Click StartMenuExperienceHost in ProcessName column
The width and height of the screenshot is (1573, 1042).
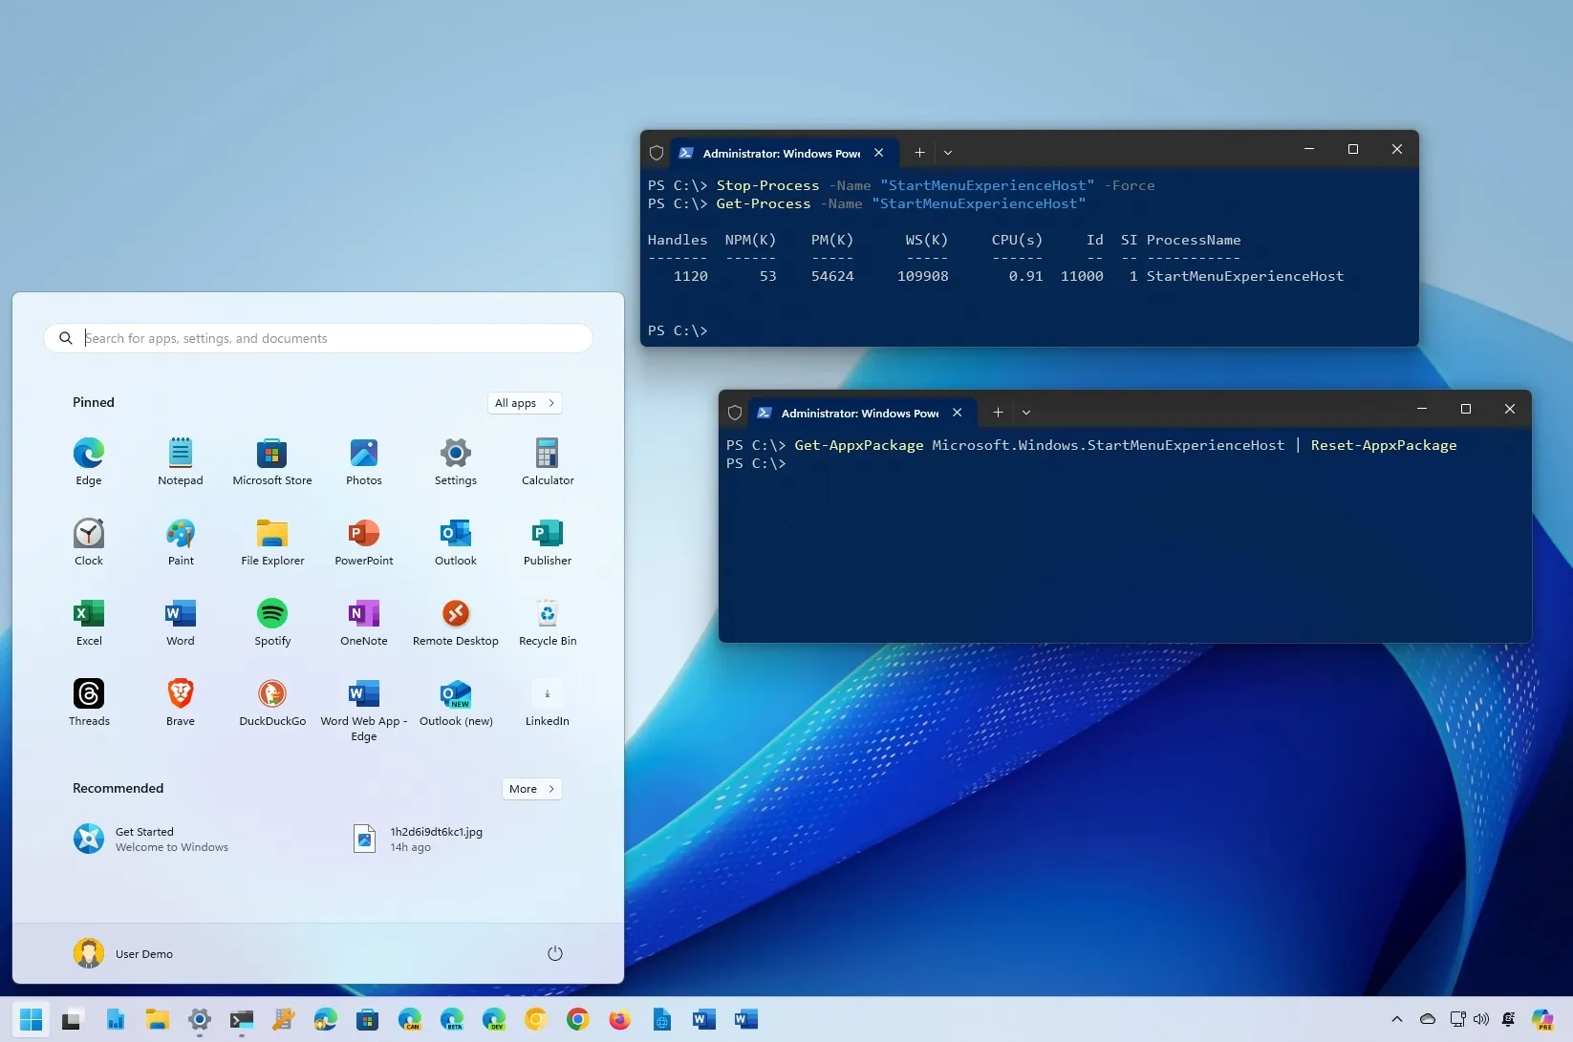point(1245,276)
